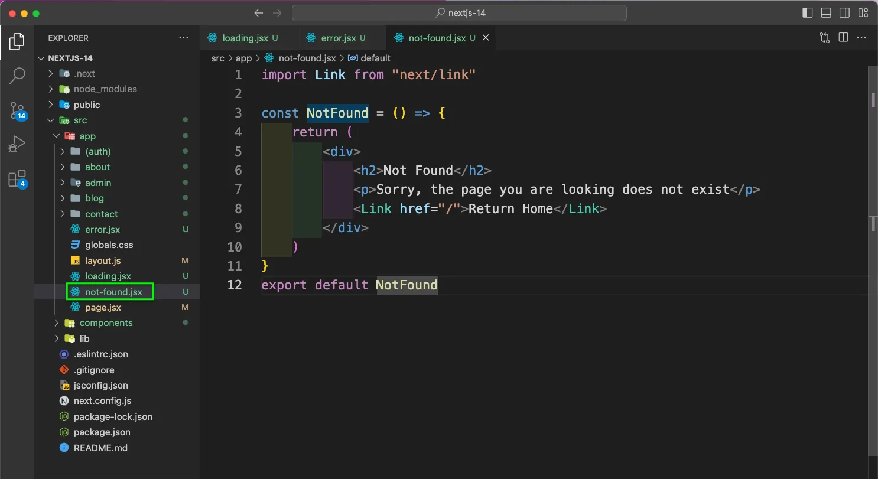Open loading.jsx in the file tree
878x479 pixels.
(117, 276)
